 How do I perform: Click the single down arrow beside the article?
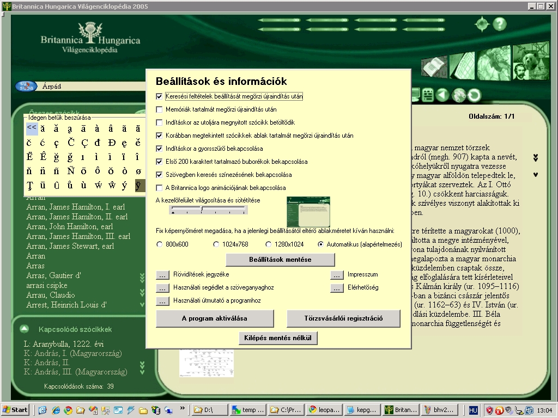[536, 175]
